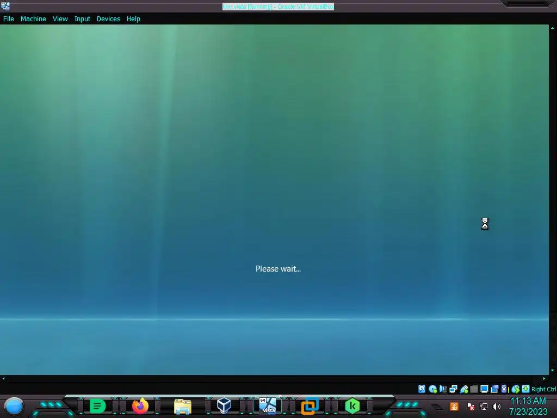Click the vertical scrollbar down arrow
Image resolution: width=557 pixels, height=418 pixels.
[553, 370]
